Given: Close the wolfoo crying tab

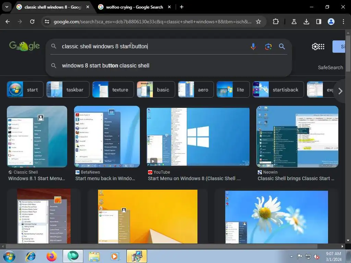Looking at the screenshot, I should pyautogui.click(x=169, y=7).
